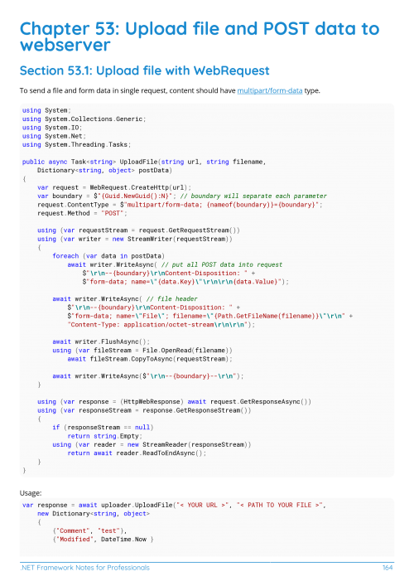Screen dimensions: 414x586
Task: Click the 'new StreamWriter(requestStream)' line
Action: point(135,239)
